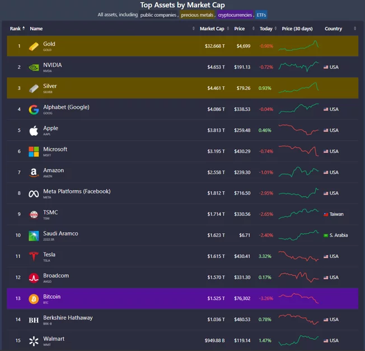Screen dimensions: 365x351
Task: Sort by the Market Cap column arrows
Action: 228,29
